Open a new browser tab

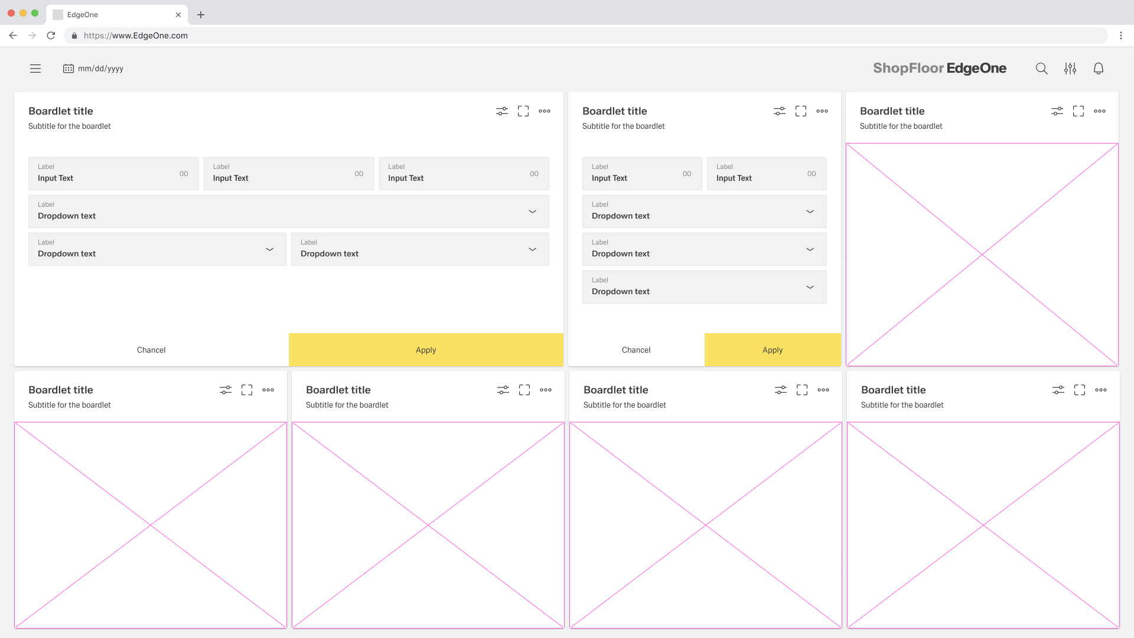201,15
